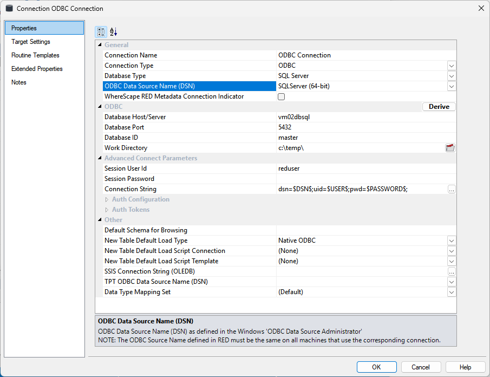Open SSIS Connection String ellipsis editor
Viewport: 490px width, 377px height.
click(451, 271)
